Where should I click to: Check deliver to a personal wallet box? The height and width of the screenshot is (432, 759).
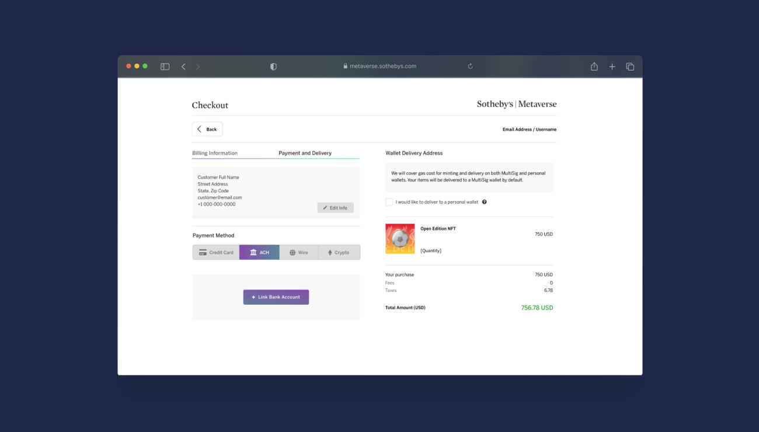tap(389, 202)
